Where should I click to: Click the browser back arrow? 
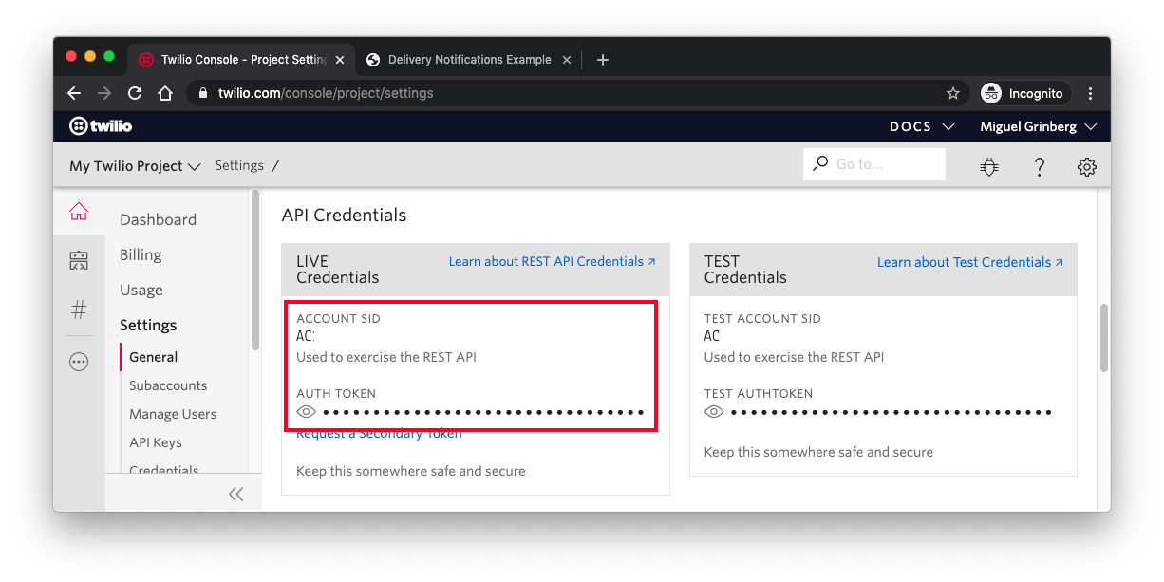click(74, 93)
